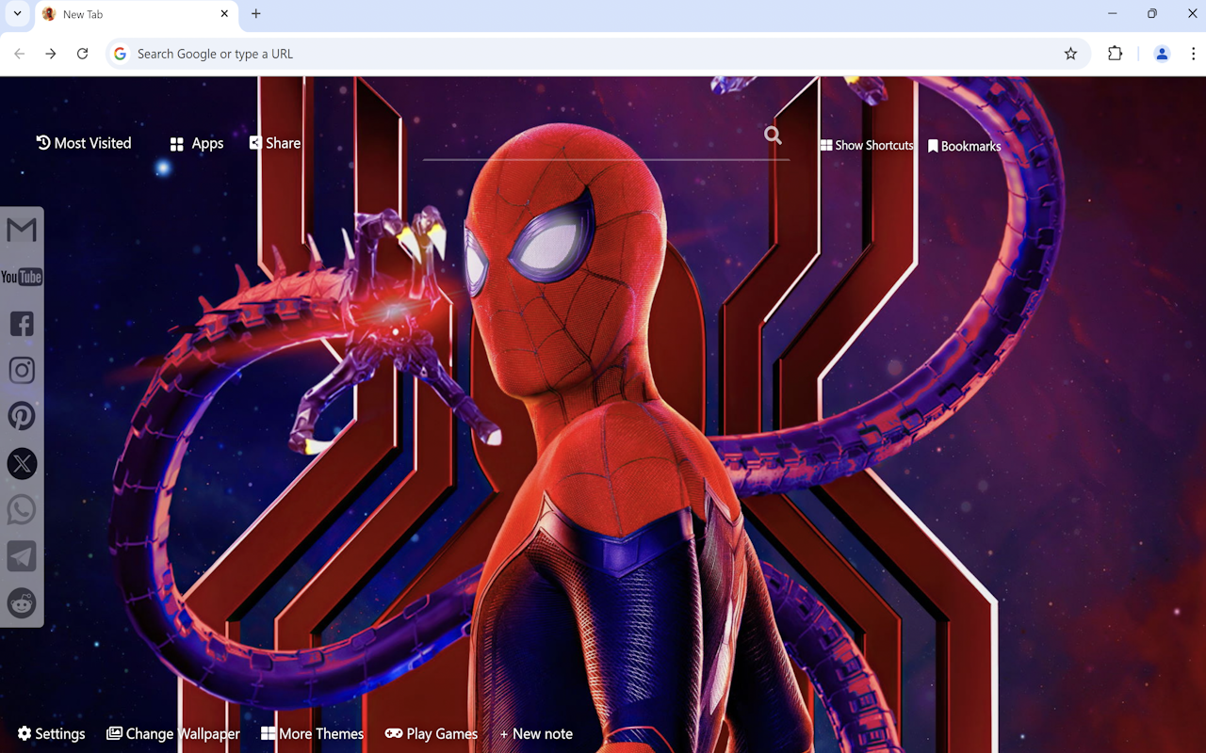This screenshot has width=1206, height=753.
Task: Open Pinterest from the sidebar
Action: point(21,416)
